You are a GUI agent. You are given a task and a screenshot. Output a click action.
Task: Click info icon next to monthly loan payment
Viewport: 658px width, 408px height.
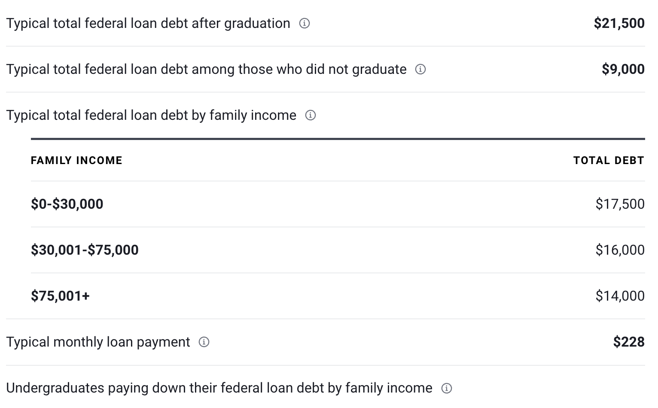[204, 342]
